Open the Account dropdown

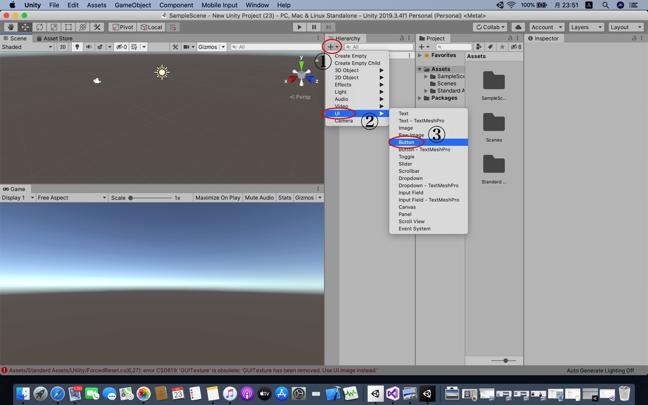[546, 27]
